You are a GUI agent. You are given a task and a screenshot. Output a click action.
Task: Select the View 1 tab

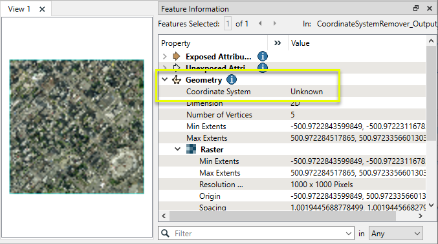tap(19, 9)
